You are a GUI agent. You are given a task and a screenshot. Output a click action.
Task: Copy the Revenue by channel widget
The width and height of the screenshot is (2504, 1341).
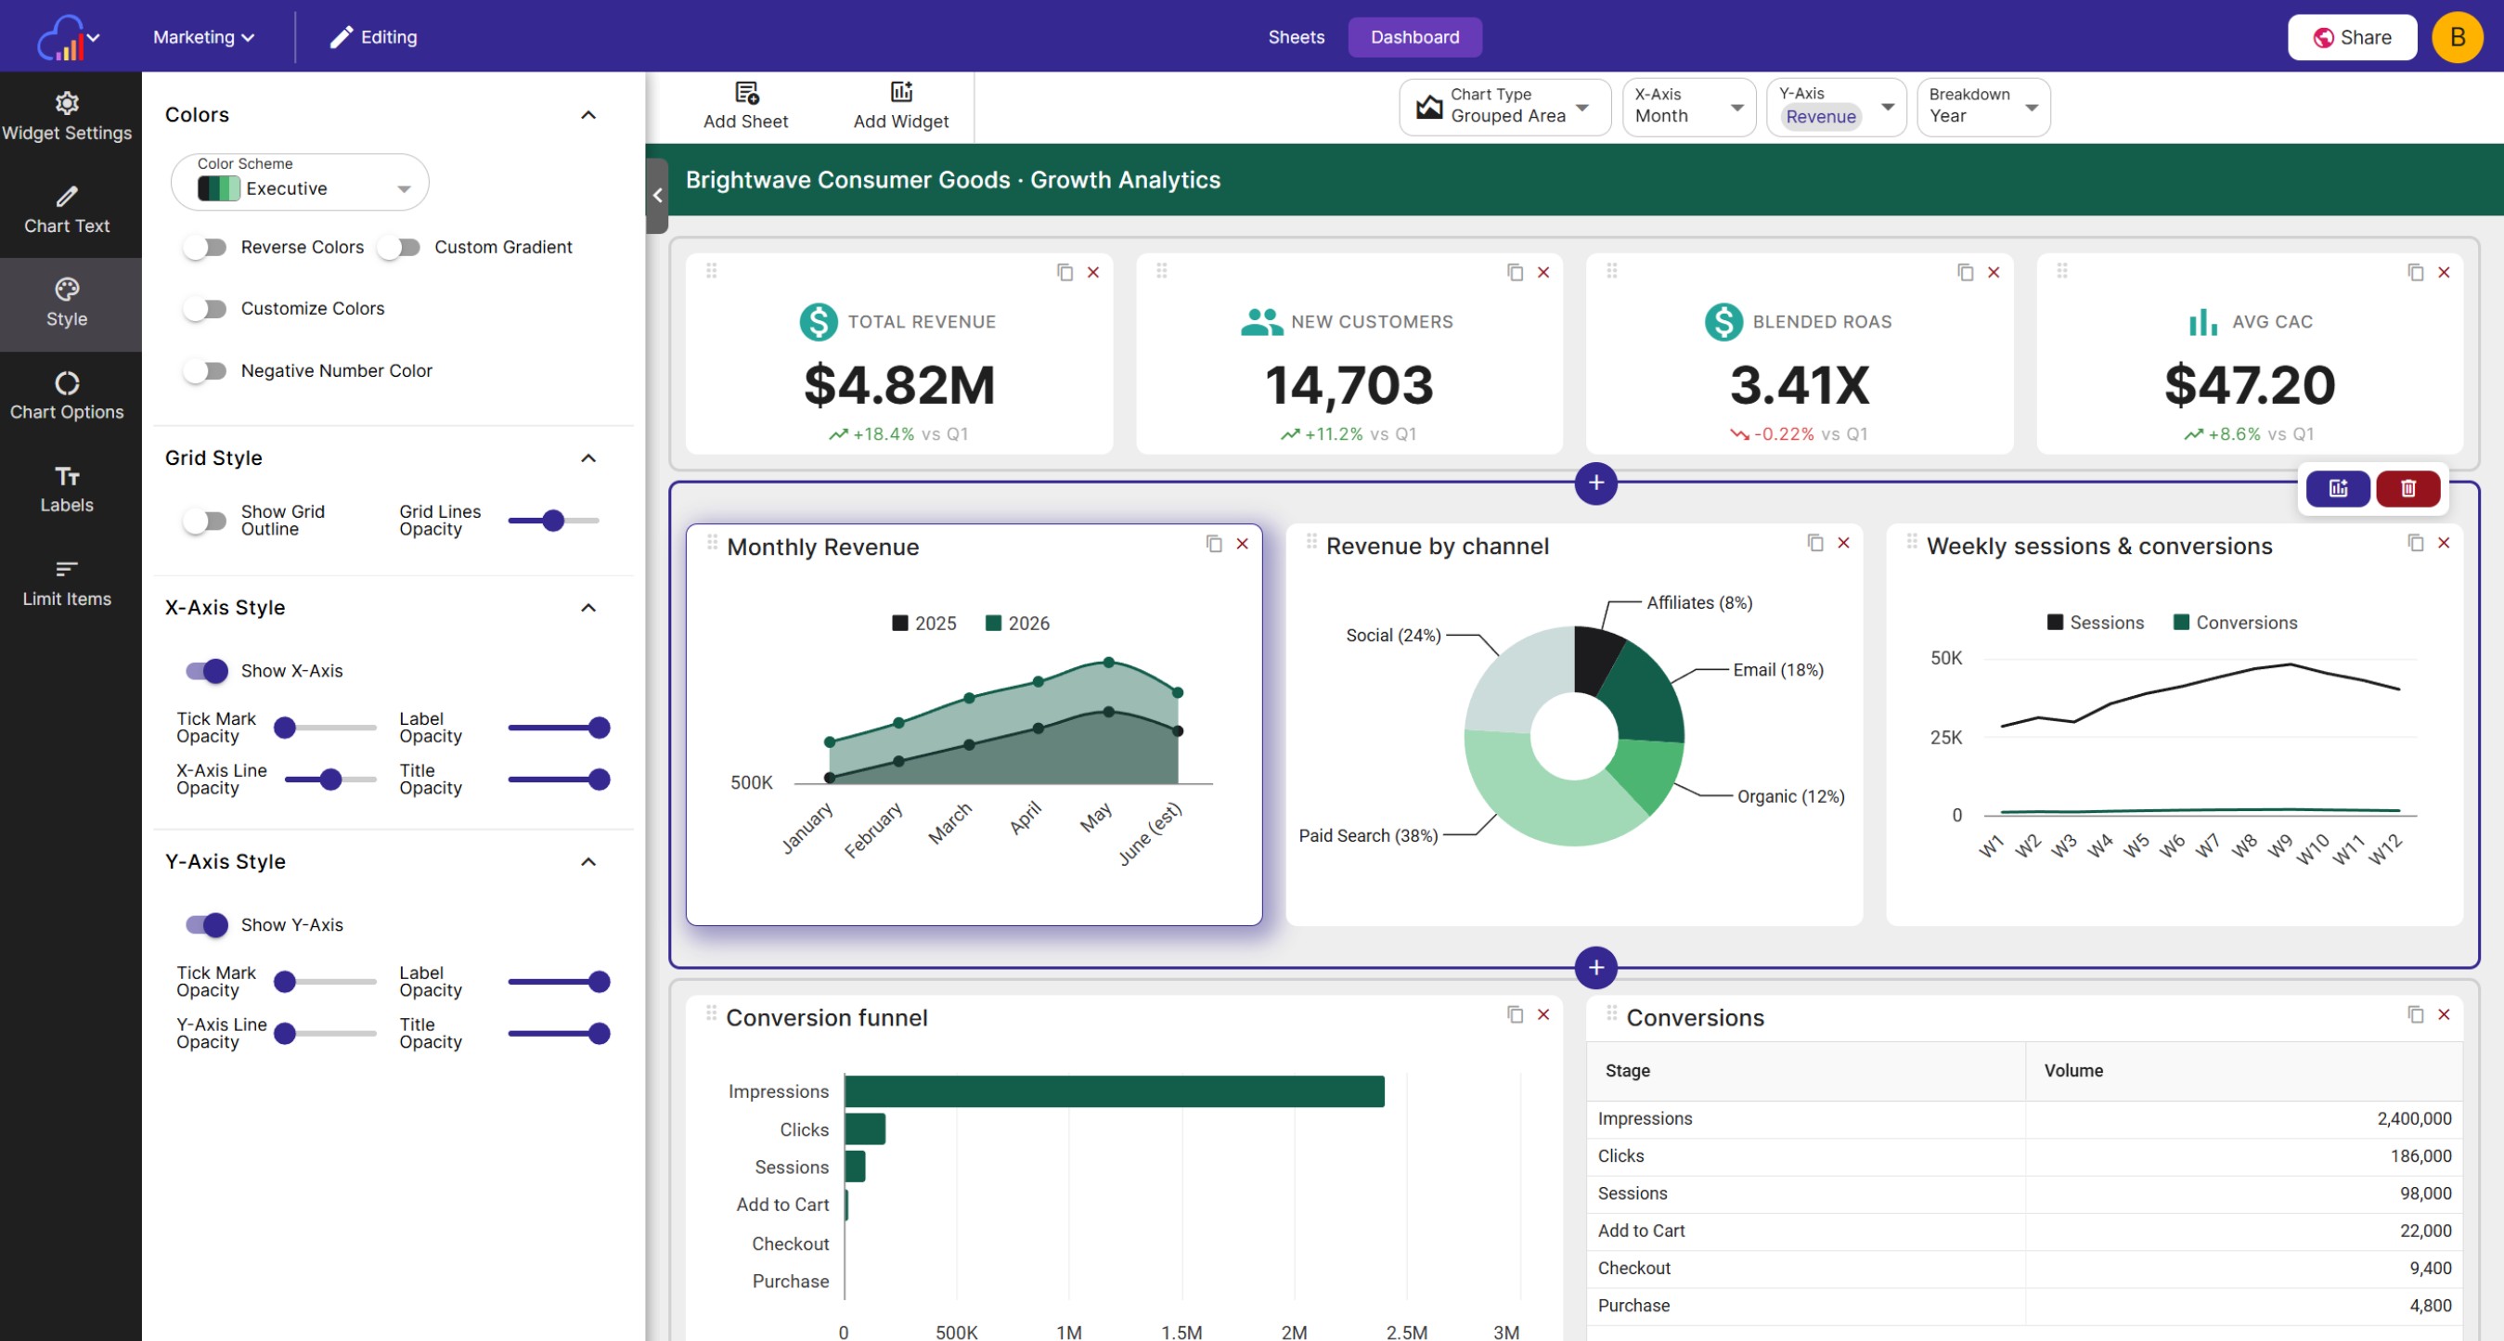tap(1814, 542)
